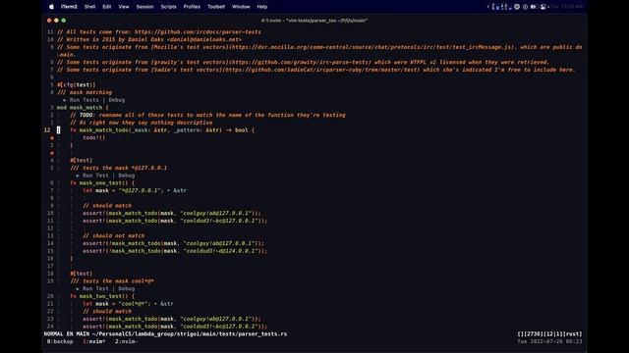The height and width of the screenshot is (353, 629).
Task: Open the Shell menu
Action: point(89,7)
